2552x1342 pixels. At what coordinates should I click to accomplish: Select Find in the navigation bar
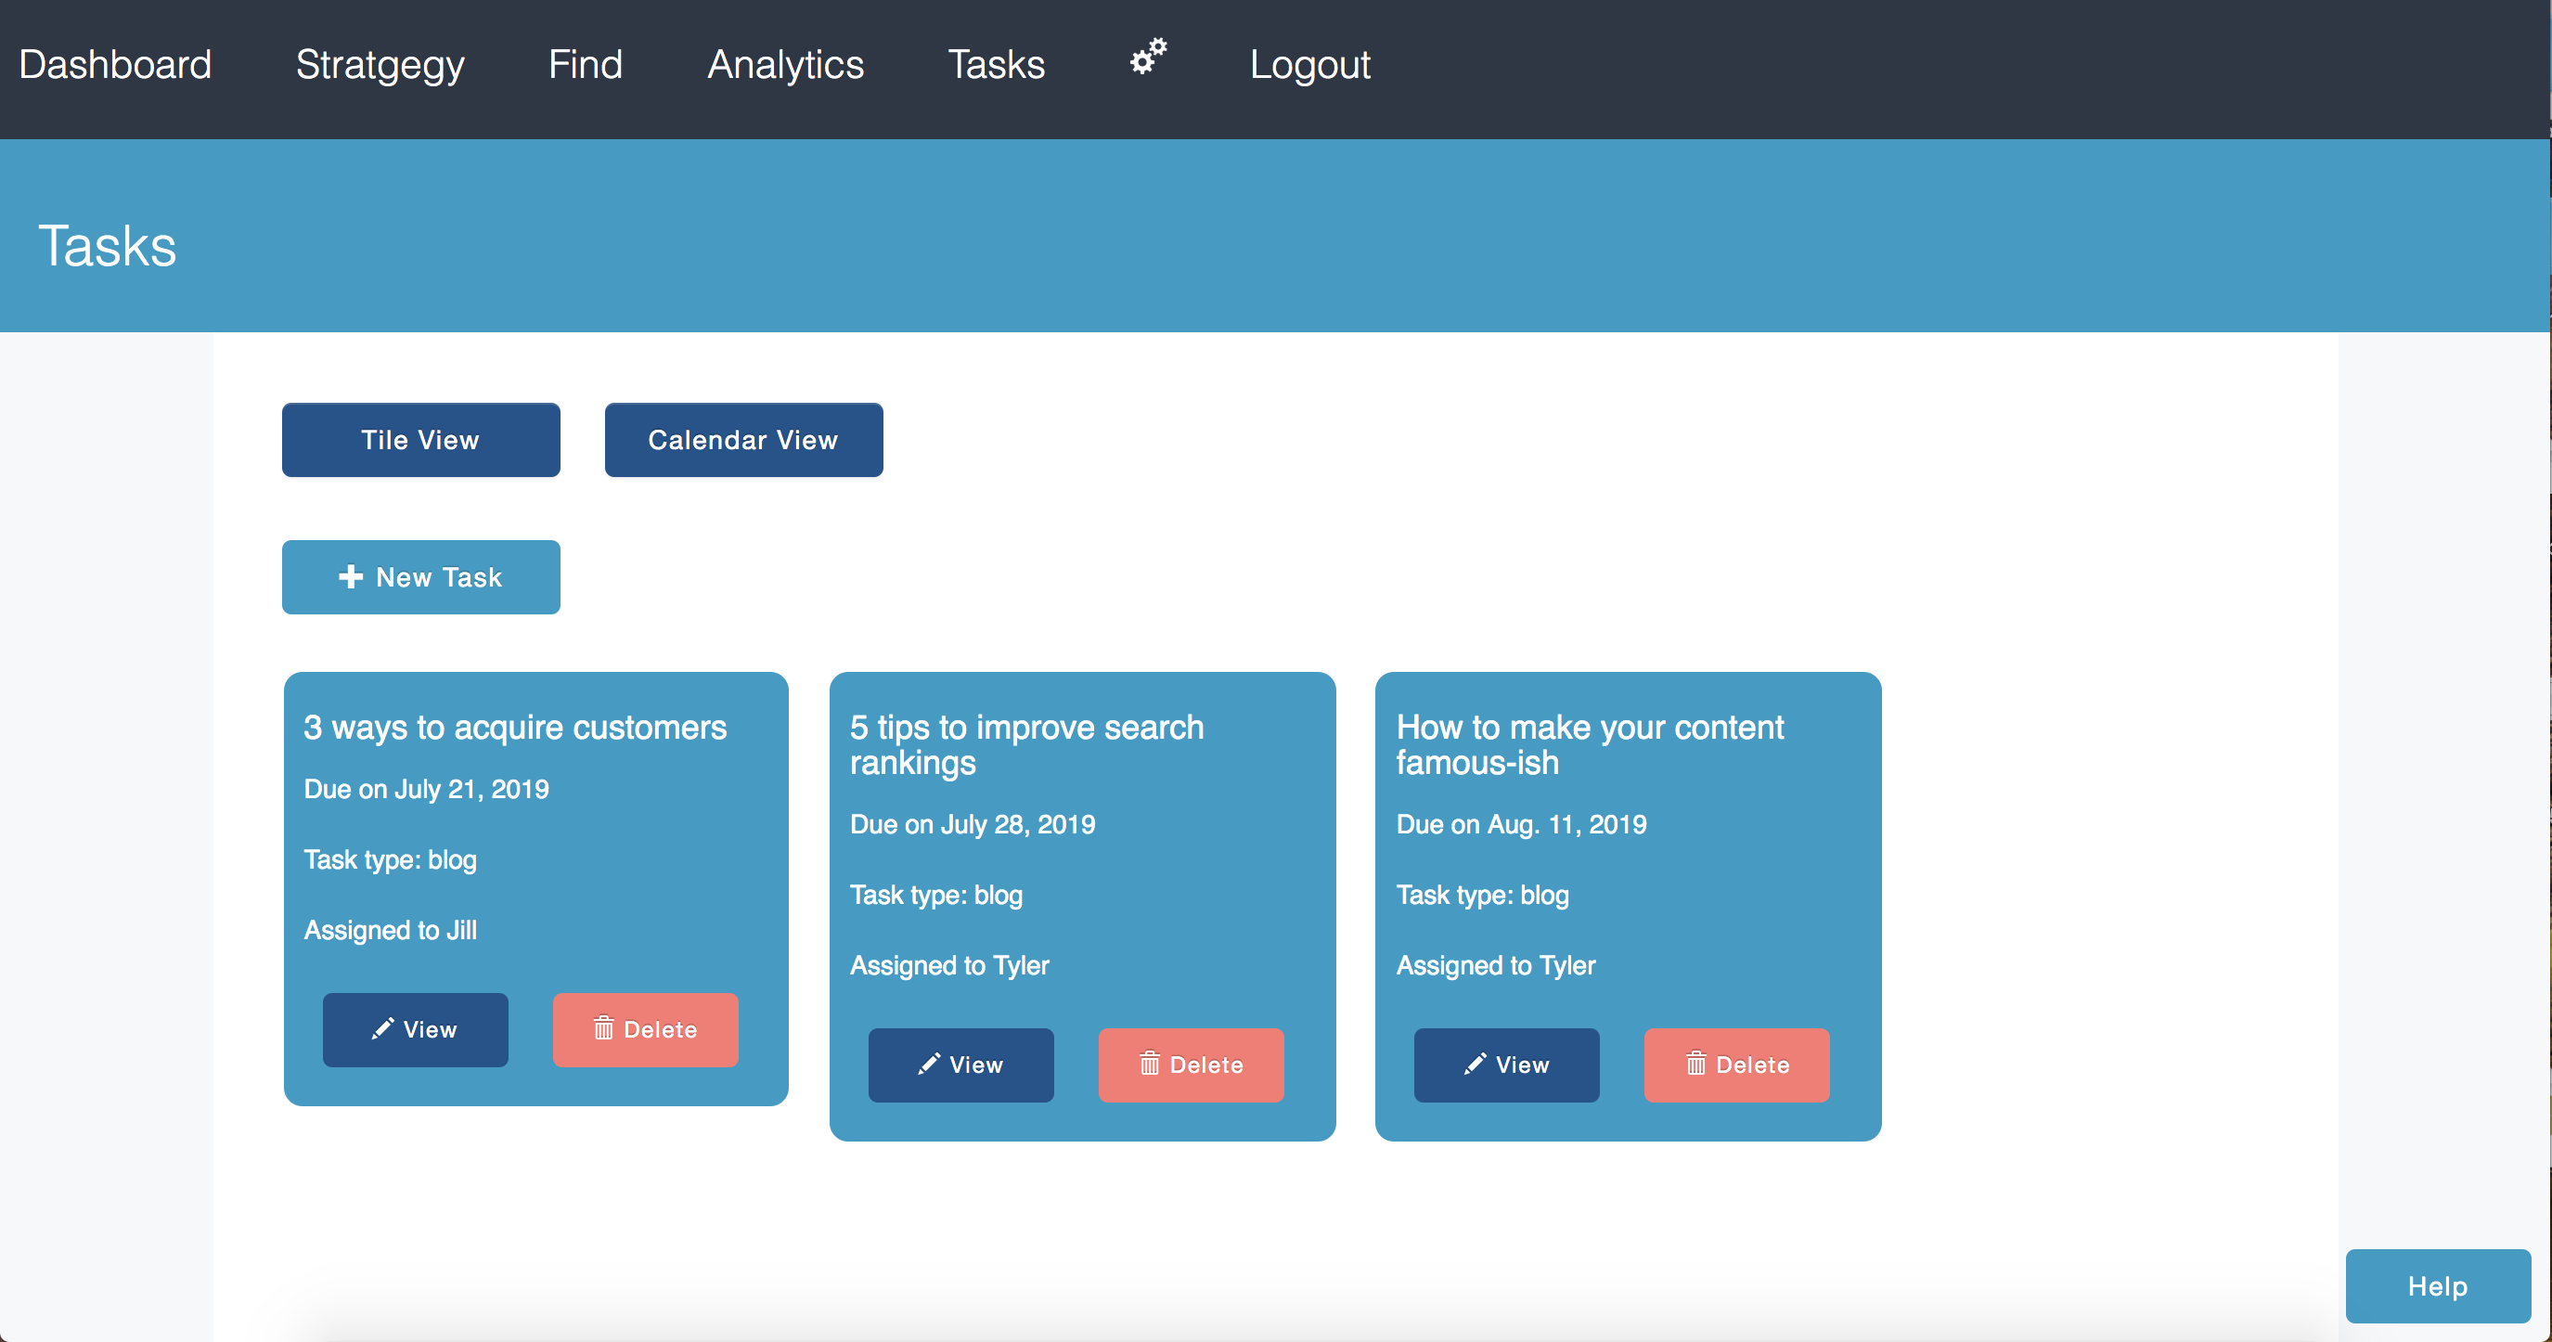(x=586, y=65)
